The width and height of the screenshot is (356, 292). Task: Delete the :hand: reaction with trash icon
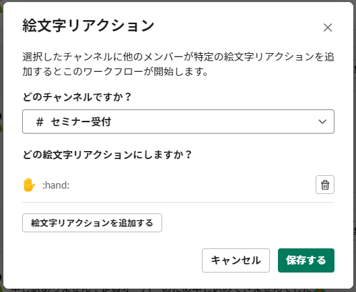click(325, 185)
